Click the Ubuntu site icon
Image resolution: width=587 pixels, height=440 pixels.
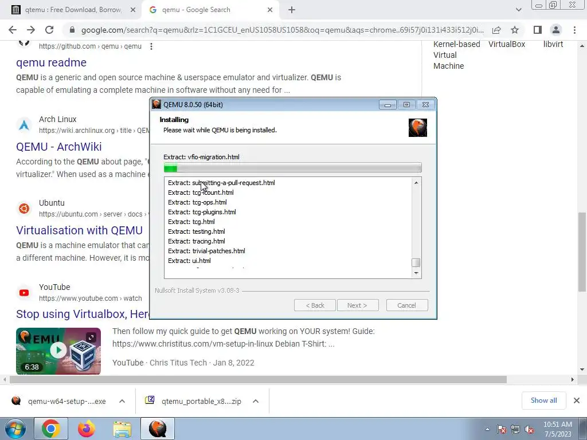tap(24, 209)
